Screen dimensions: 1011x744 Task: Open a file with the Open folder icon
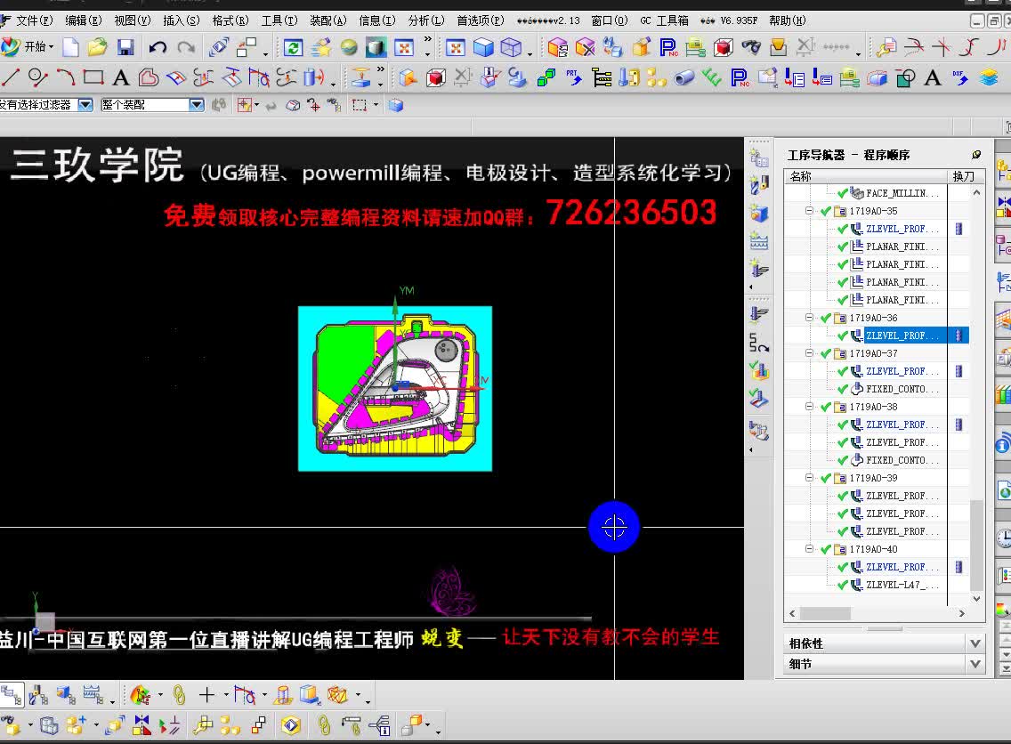[x=95, y=48]
